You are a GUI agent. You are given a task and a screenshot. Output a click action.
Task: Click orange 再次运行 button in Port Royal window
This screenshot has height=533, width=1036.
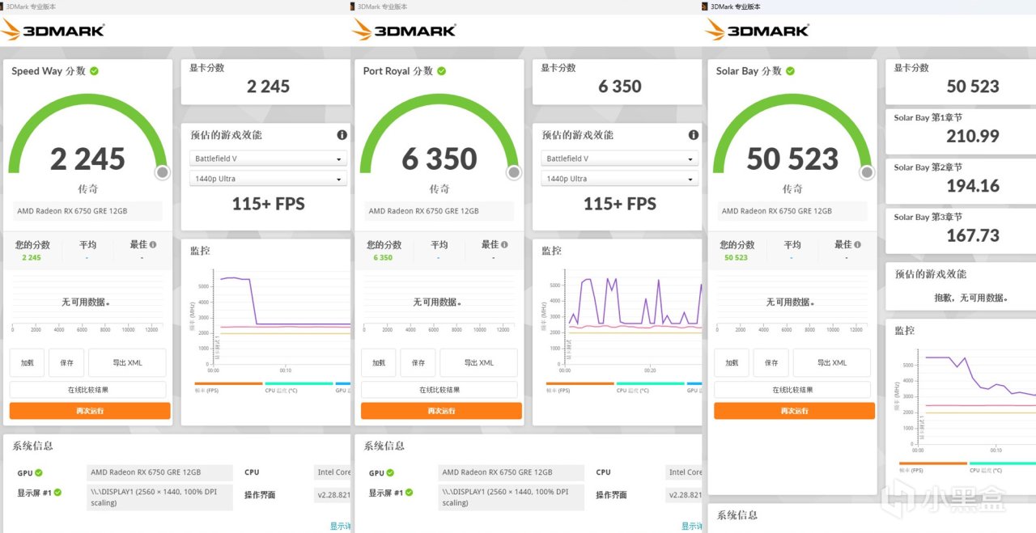(441, 411)
